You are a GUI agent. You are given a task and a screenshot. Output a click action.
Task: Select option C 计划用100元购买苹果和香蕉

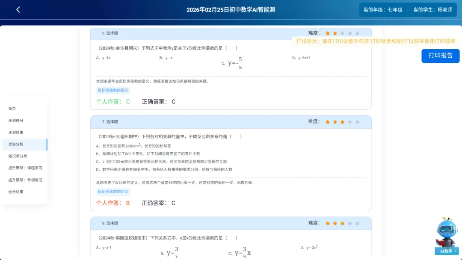coord(161,162)
